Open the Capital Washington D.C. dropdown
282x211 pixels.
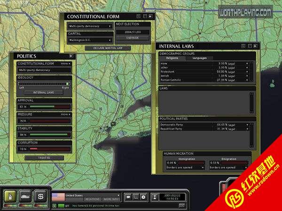tap(90, 40)
